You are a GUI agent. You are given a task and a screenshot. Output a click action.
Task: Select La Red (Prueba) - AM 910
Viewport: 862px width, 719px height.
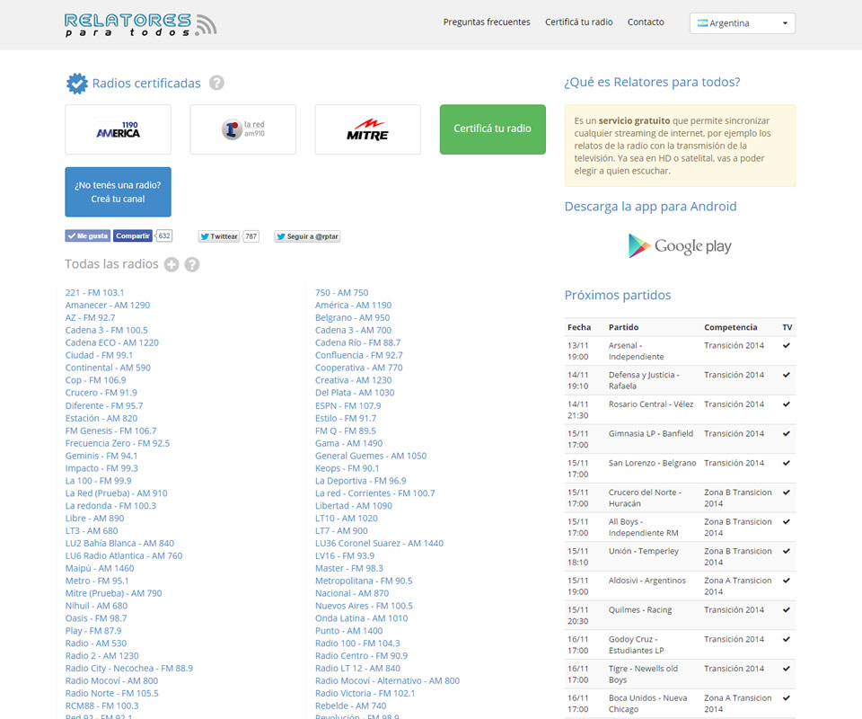pos(116,493)
